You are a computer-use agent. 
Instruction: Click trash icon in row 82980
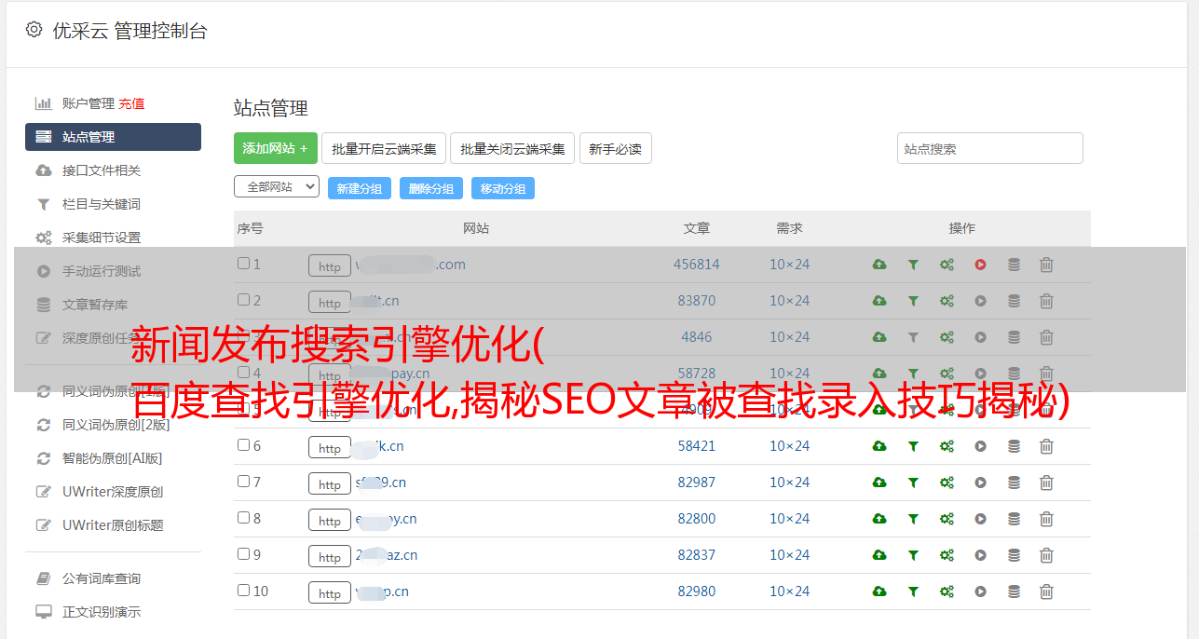(x=1046, y=591)
